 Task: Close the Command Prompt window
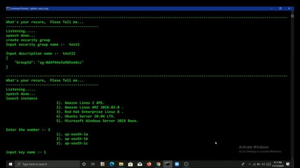point(289,8)
